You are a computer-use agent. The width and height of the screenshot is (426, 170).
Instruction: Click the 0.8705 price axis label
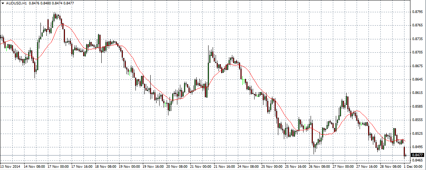pyautogui.click(x=417, y=52)
